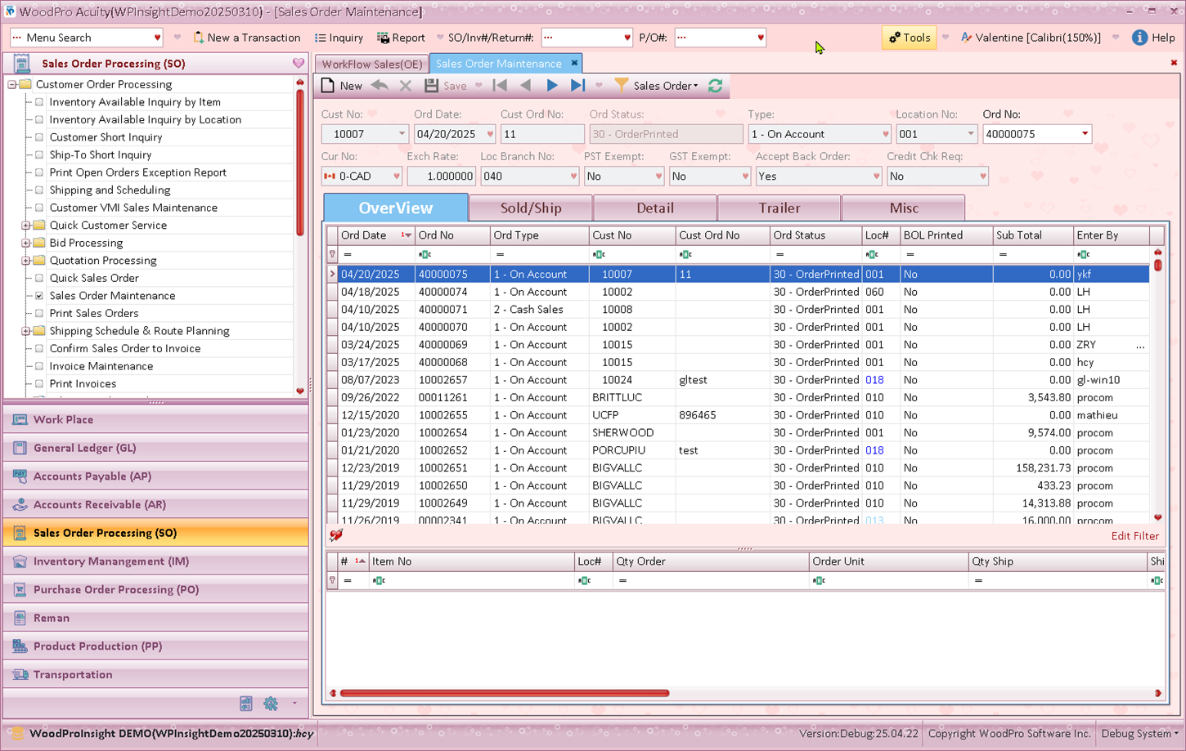Click the Cust Ord No input field

point(541,134)
